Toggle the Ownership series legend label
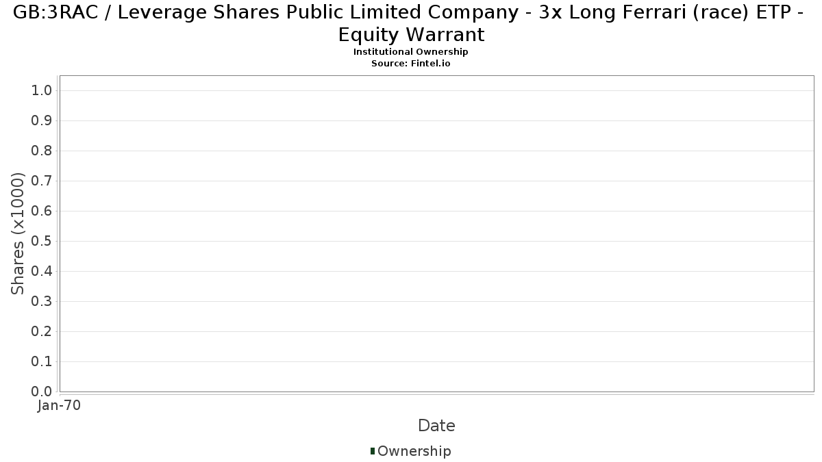This screenshot has height=462, width=822. (x=414, y=451)
